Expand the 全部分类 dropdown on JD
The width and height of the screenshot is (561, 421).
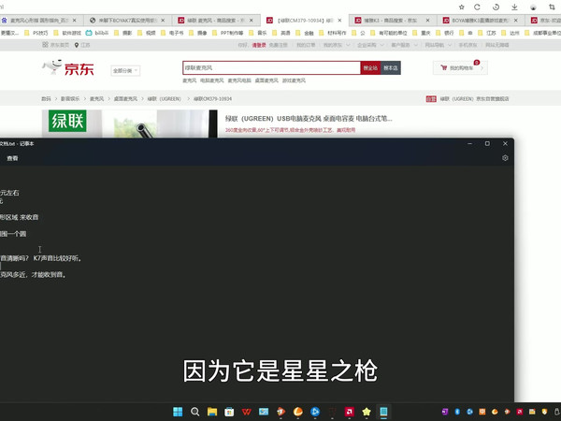[125, 71]
